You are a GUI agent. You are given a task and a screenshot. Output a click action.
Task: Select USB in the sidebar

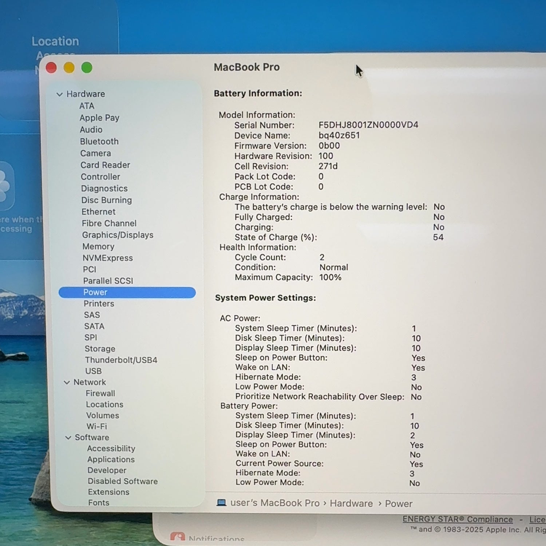(94, 371)
